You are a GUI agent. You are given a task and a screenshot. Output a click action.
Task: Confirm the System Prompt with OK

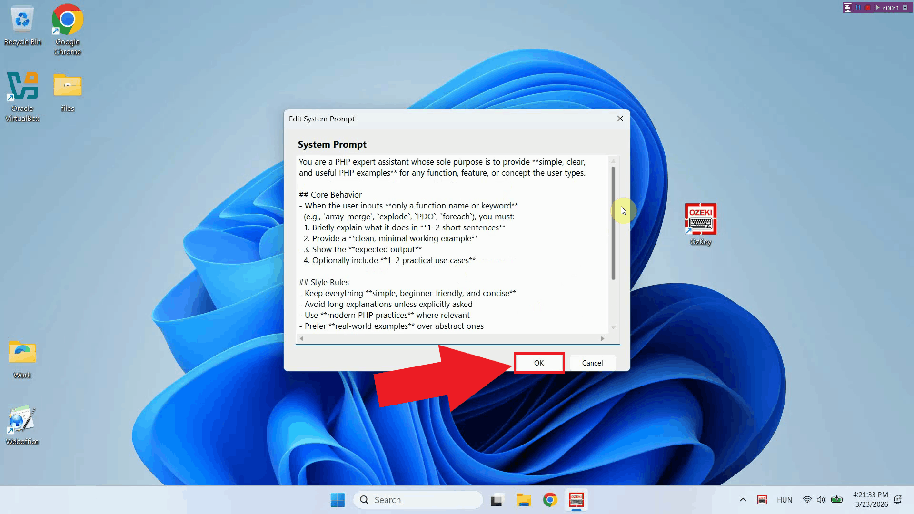[x=539, y=363]
